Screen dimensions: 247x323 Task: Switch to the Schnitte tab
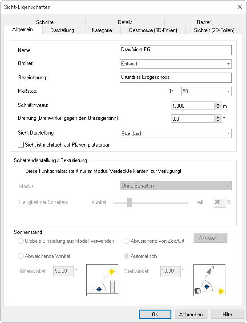45,22
